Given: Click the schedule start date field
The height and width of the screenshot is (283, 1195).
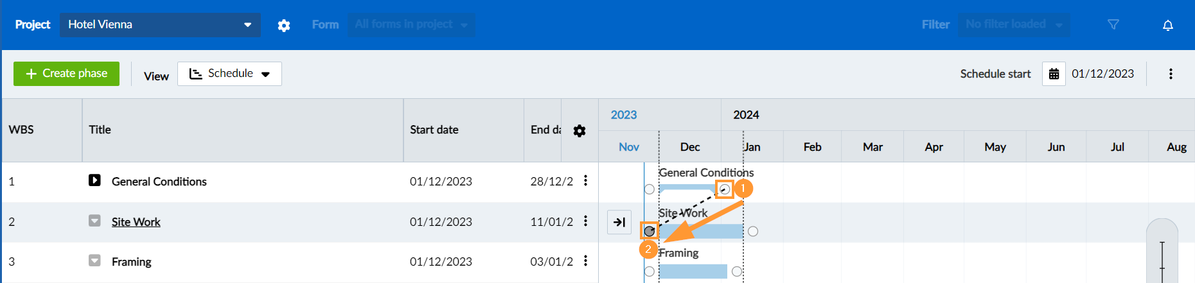Looking at the screenshot, I should 1102,74.
